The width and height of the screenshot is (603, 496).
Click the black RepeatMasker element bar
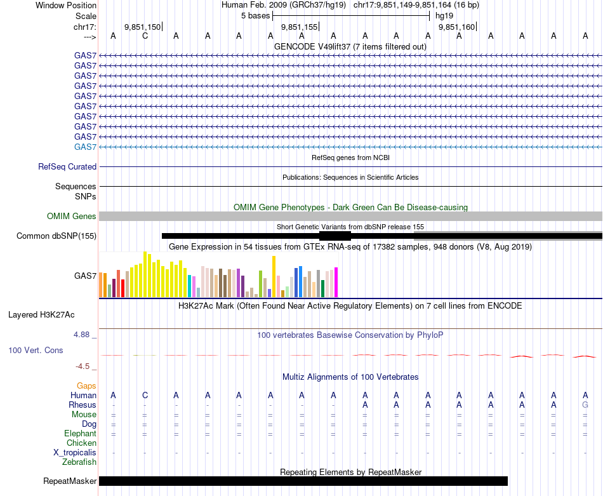[303, 481]
